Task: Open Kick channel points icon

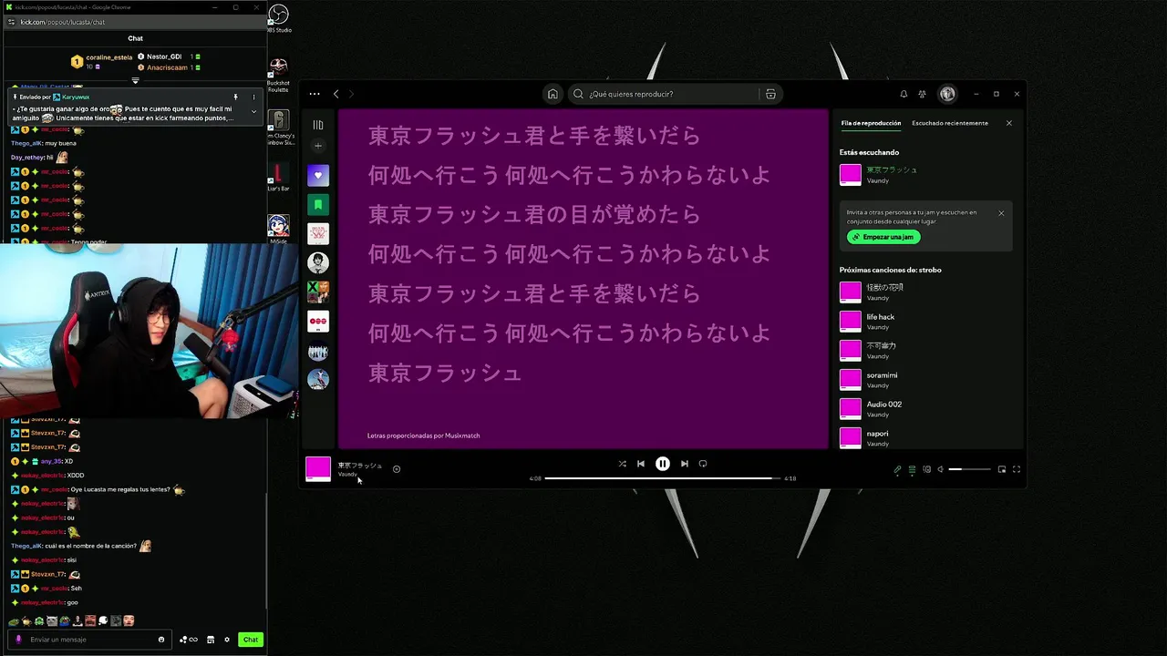Action: pos(189,640)
